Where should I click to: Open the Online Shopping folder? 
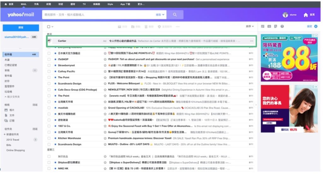(15, 150)
